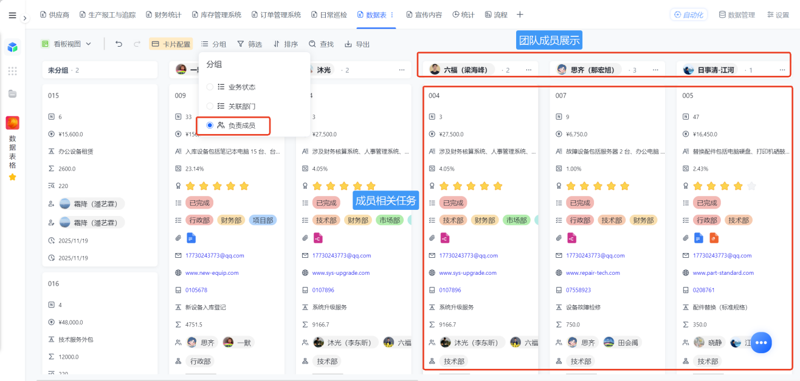This screenshot has width=800, height=381.
Task: Open the 日常巡检 tab
Action: [329, 15]
